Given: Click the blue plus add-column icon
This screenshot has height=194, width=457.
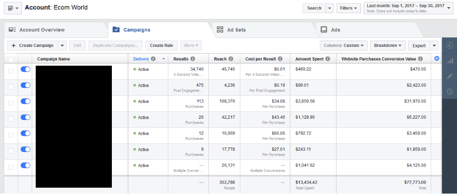Looking at the screenshot, I should tap(437, 59).
